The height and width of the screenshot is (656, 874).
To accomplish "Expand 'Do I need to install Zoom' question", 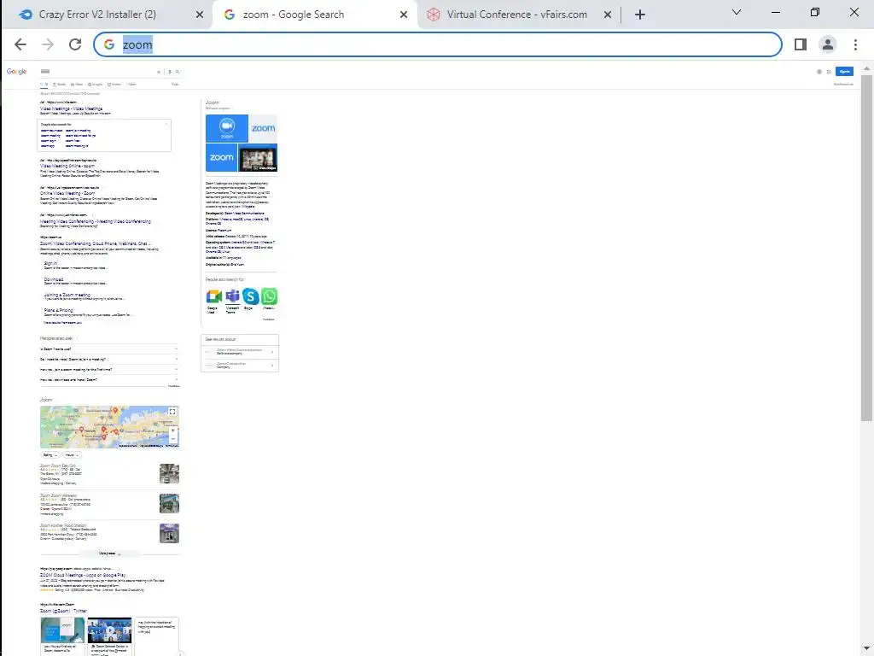I will [109, 360].
